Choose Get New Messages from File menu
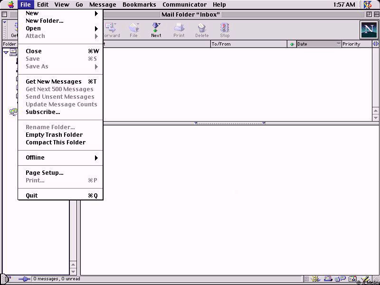This screenshot has height=285, width=380. (x=54, y=82)
